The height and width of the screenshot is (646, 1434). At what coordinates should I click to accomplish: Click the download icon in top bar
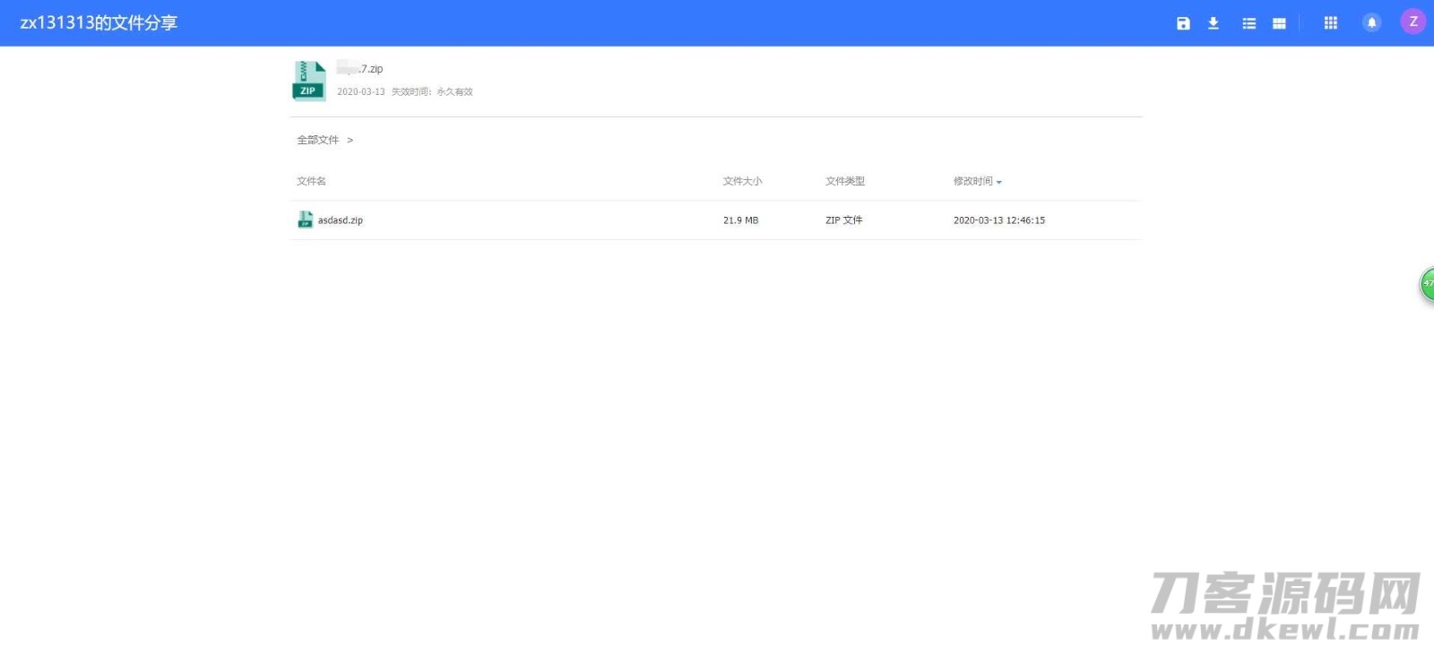(x=1213, y=23)
